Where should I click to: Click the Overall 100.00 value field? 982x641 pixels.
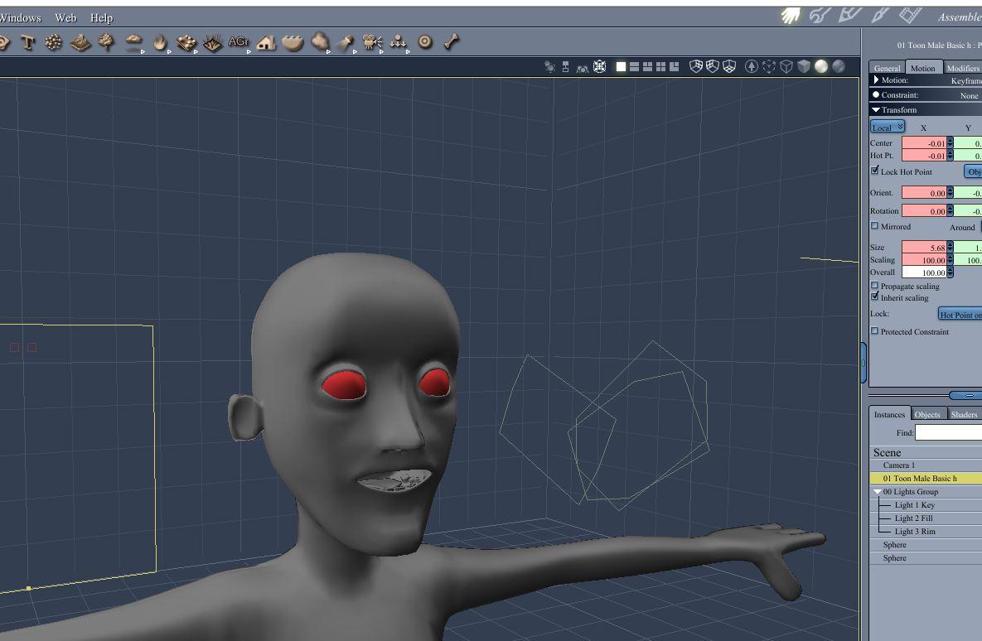tap(924, 272)
